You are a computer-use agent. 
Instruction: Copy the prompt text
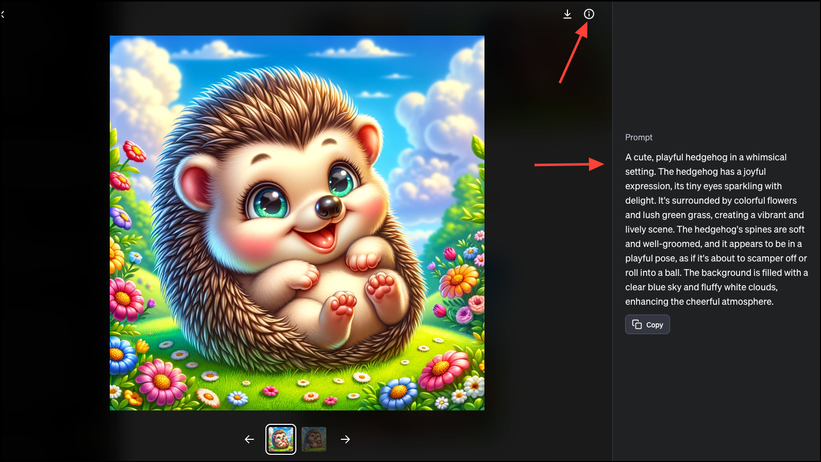647,324
